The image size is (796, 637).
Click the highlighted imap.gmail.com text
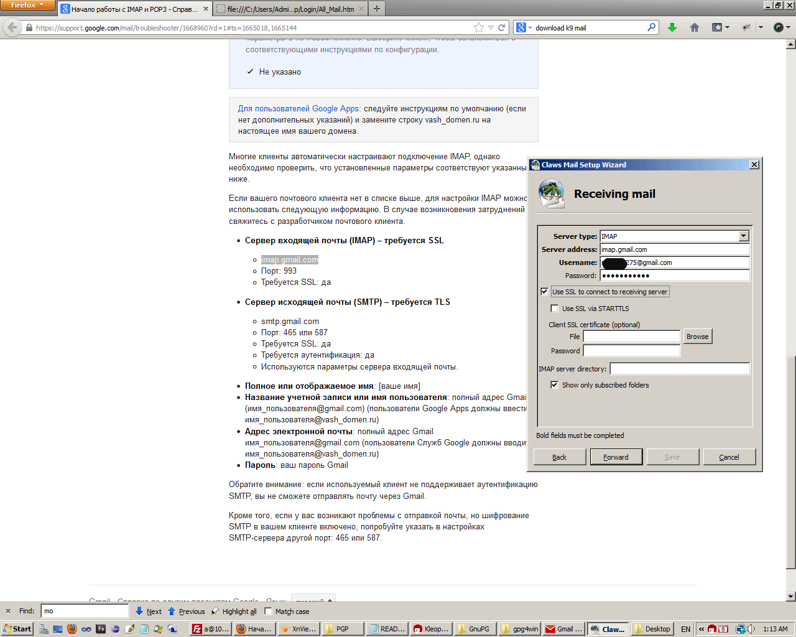point(290,260)
